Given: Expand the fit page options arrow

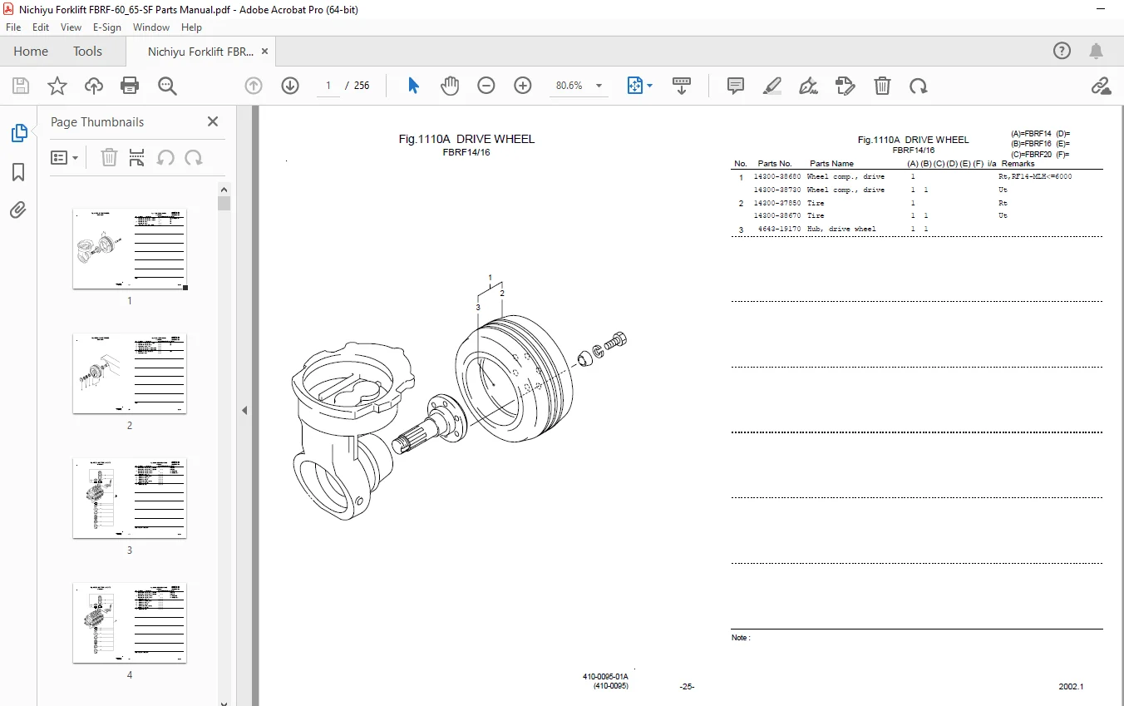Looking at the screenshot, I should (650, 86).
